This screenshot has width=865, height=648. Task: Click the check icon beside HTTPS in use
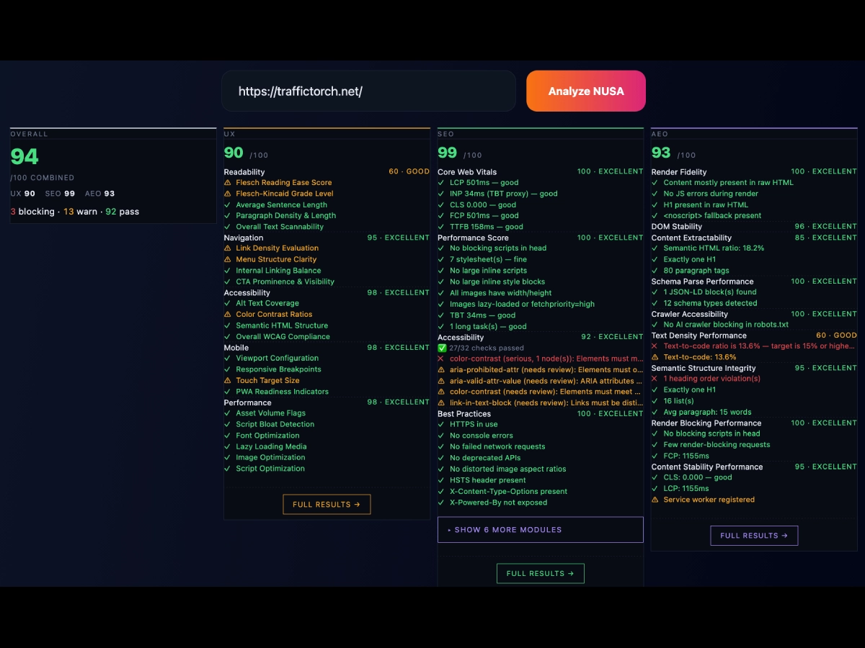coord(441,424)
